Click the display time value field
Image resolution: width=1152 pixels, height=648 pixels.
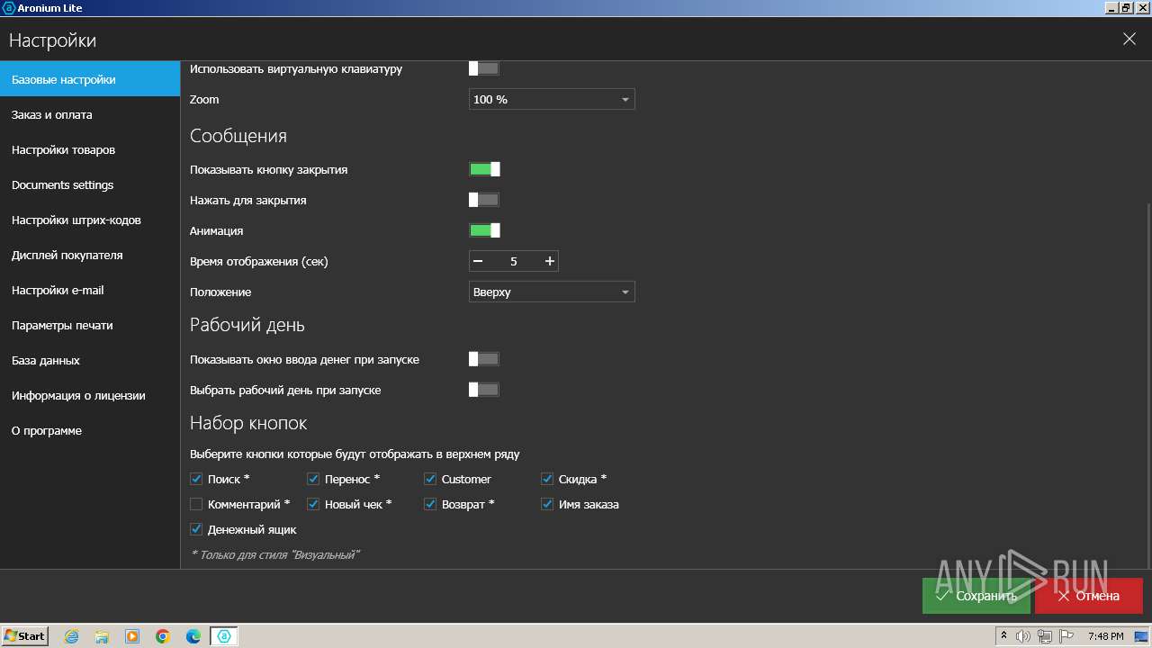pos(514,261)
